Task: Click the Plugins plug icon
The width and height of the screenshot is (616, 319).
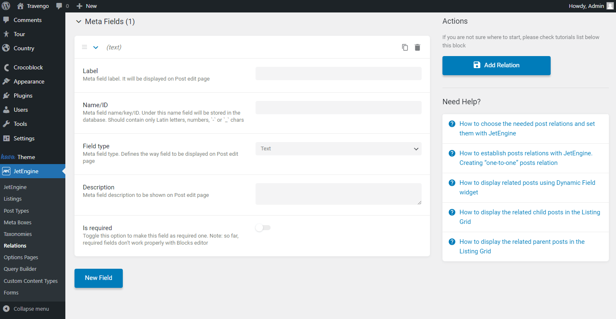Action: pyautogui.click(x=6, y=96)
